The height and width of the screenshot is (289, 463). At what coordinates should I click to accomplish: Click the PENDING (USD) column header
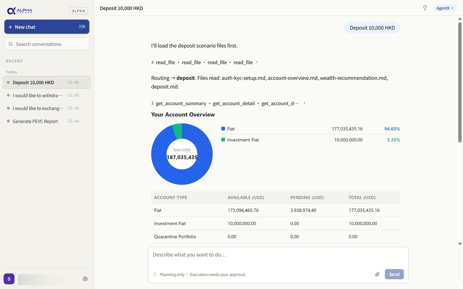pos(307,198)
